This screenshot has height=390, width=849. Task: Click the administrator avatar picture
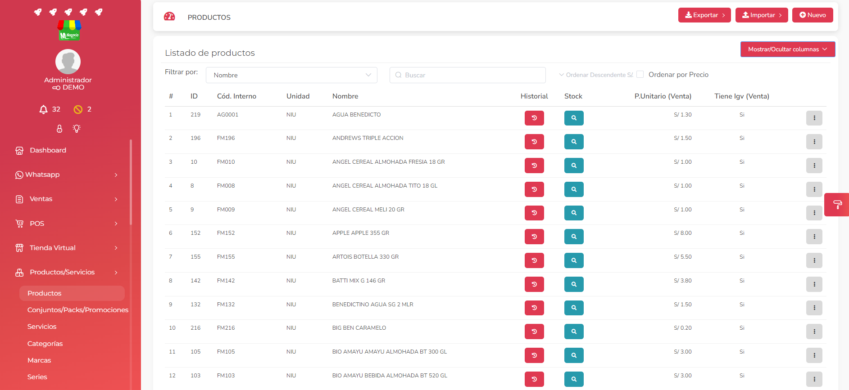(x=68, y=62)
